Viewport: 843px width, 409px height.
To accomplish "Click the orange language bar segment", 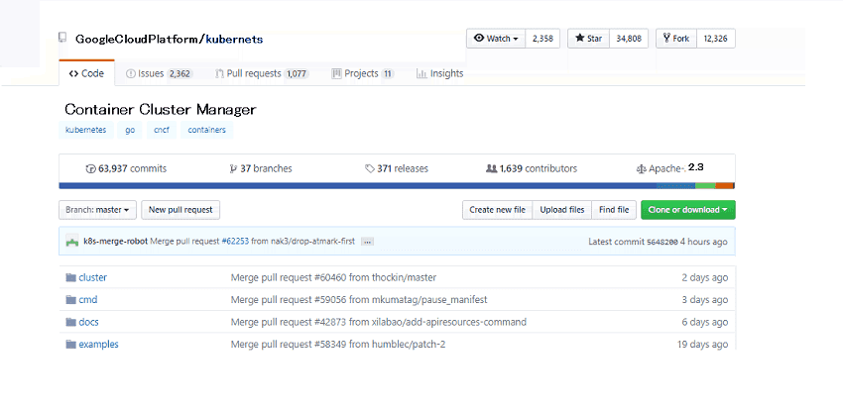I will (725, 186).
